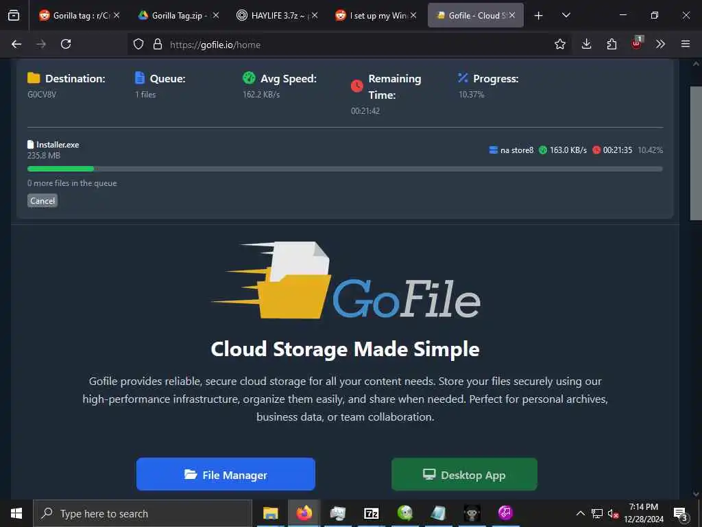Viewport: 702px width, 527px height.
Task: Open Firefox from the taskbar
Action: point(304,513)
